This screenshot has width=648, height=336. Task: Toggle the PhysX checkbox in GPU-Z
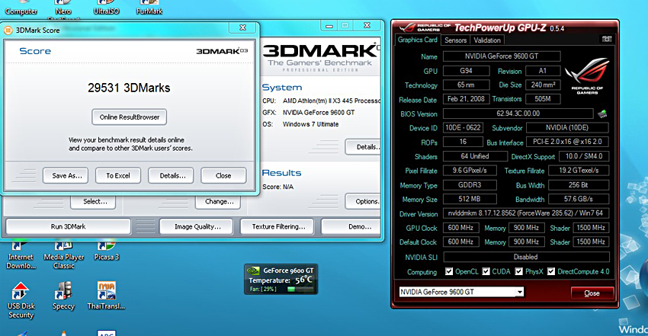[519, 271]
